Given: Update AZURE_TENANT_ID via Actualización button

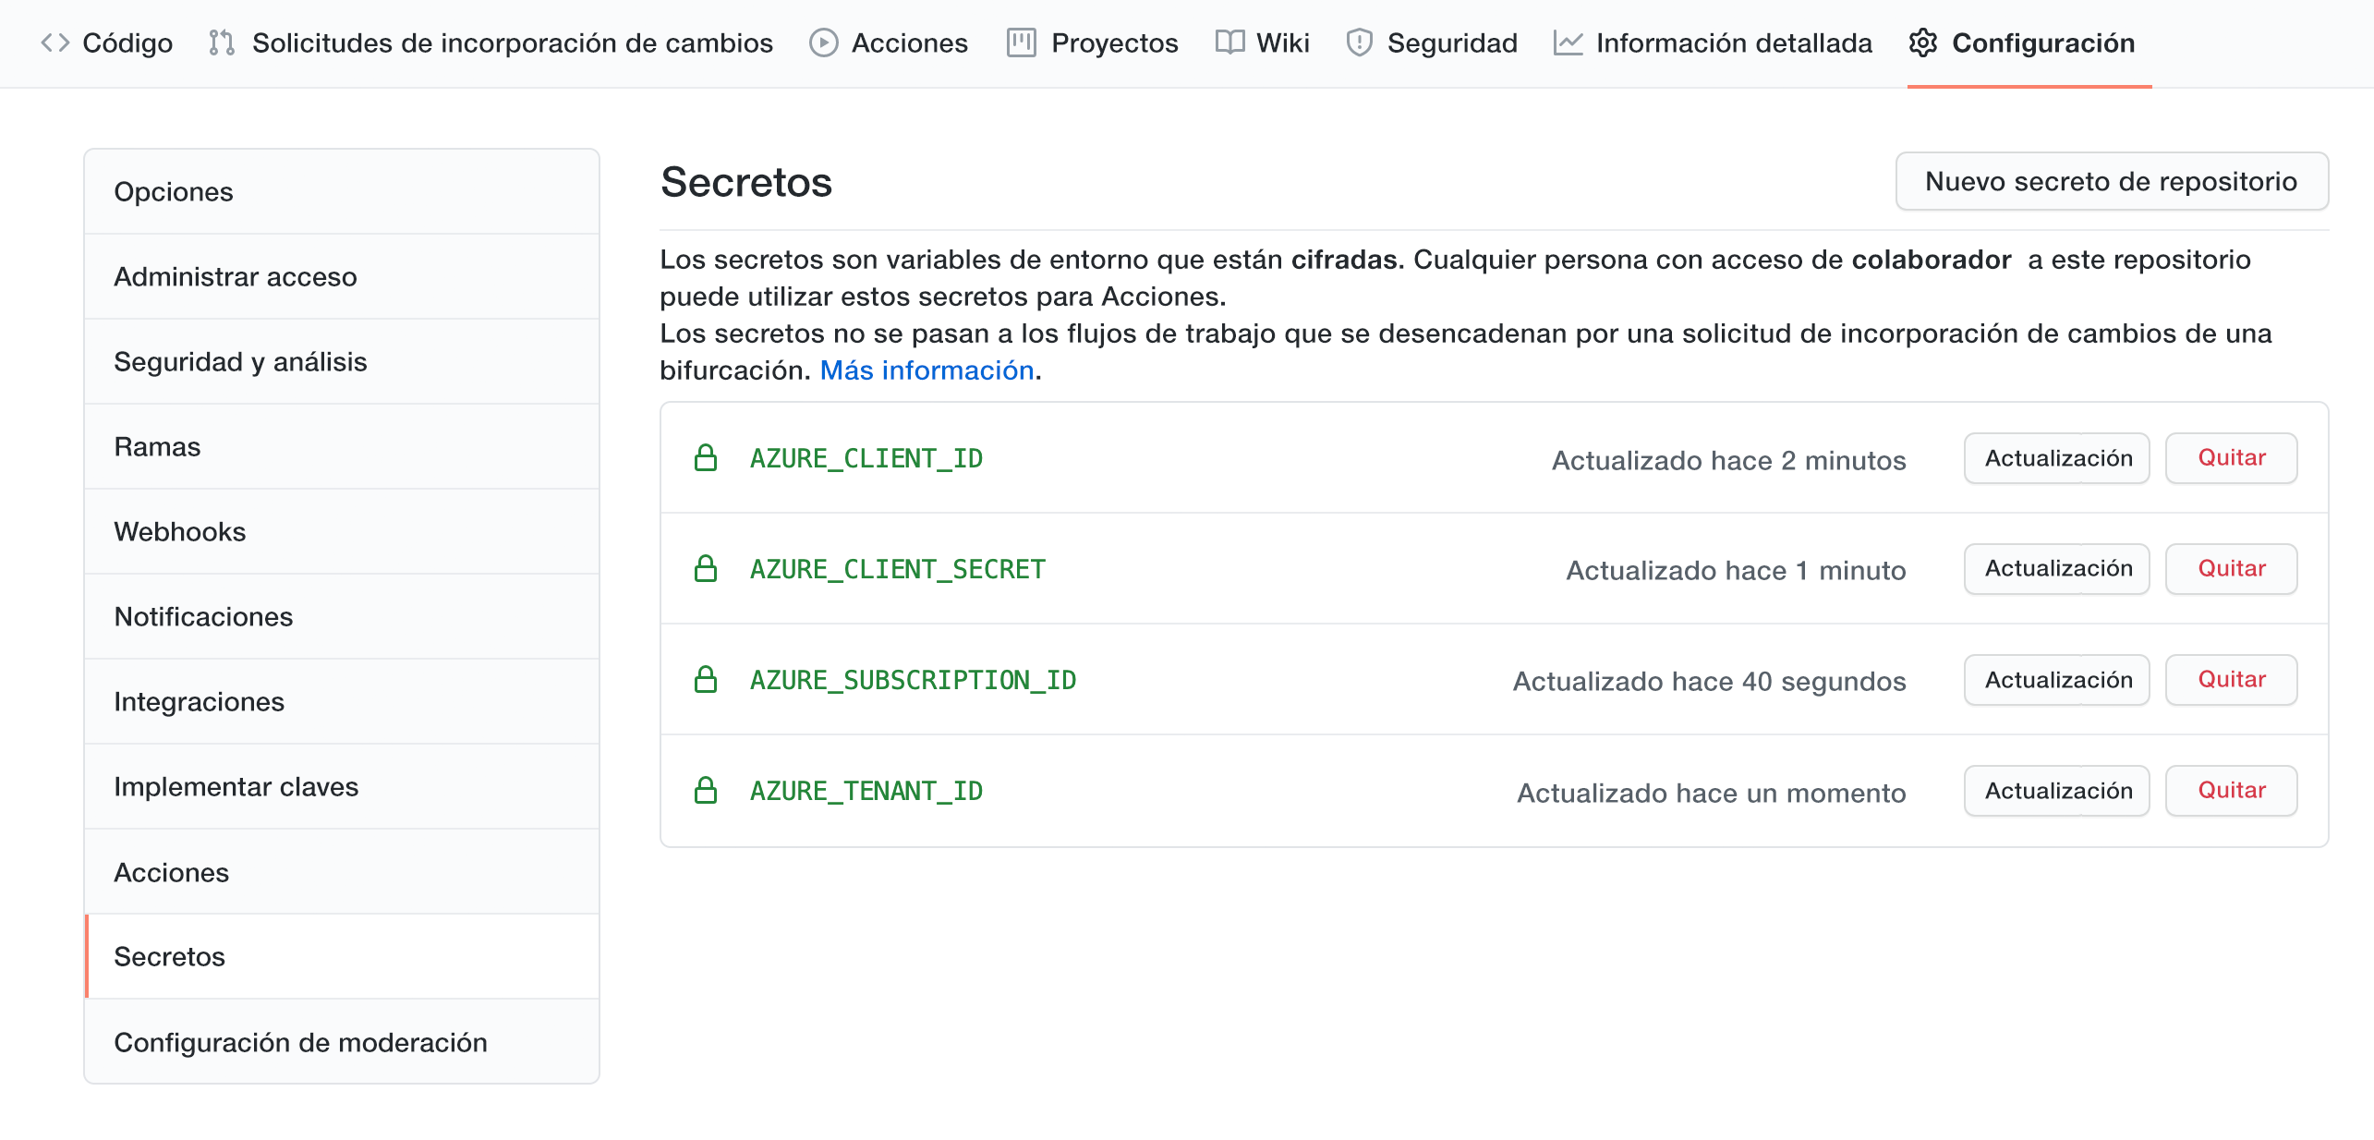Looking at the screenshot, I should coord(2057,791).
